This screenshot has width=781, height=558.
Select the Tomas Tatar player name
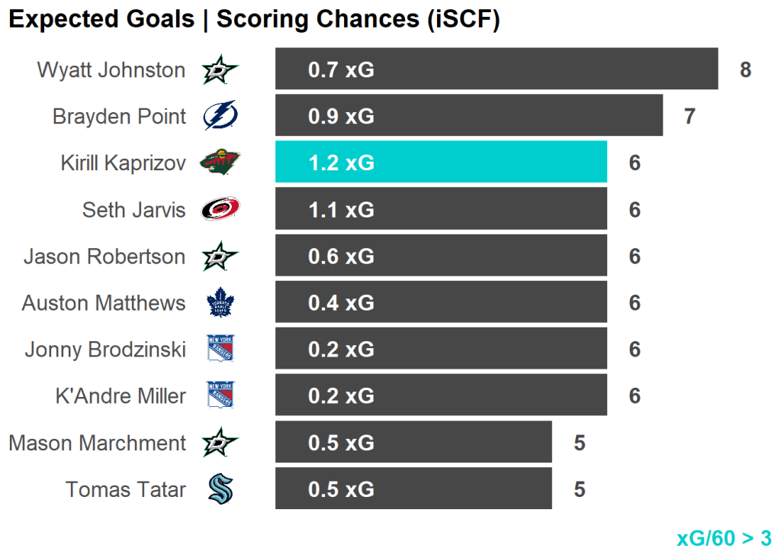pyautogui.click(x=126, y=489)
